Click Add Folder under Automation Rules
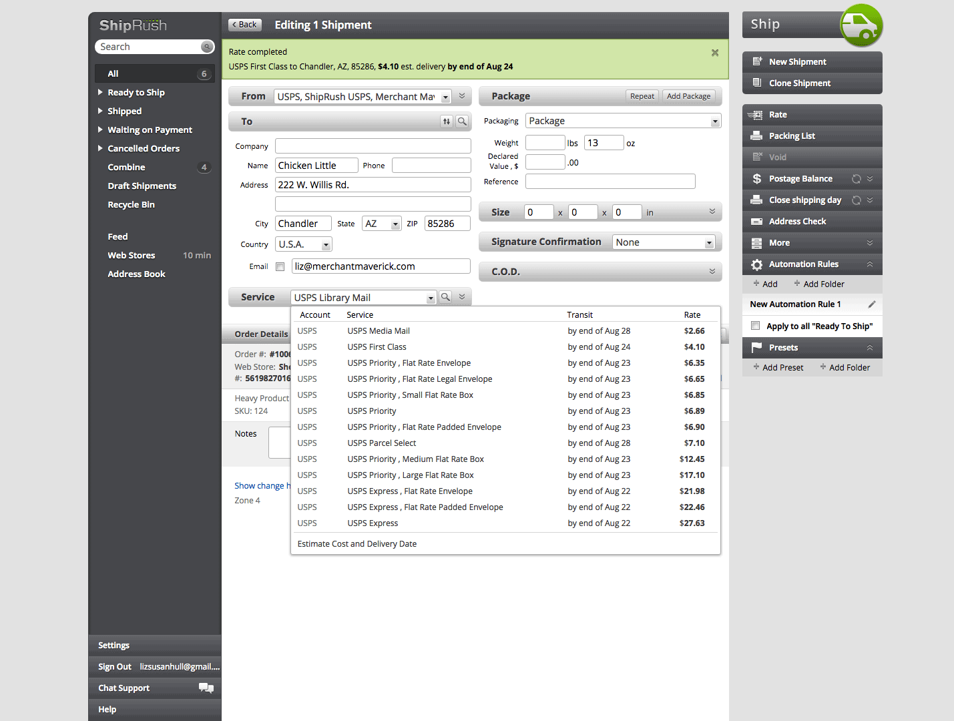 818,284
